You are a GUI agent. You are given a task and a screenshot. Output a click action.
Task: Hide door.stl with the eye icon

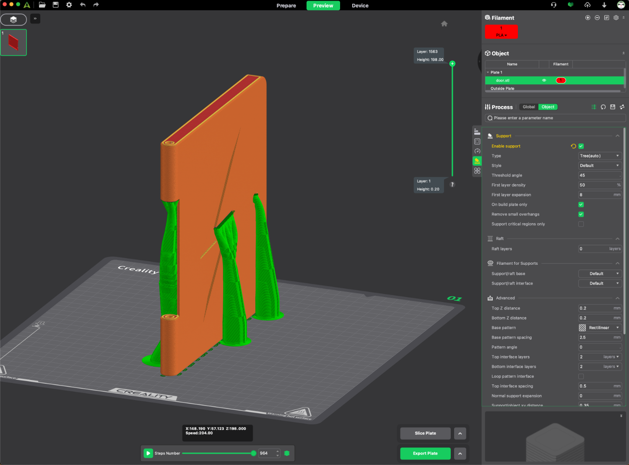click(x=544, y=80)
